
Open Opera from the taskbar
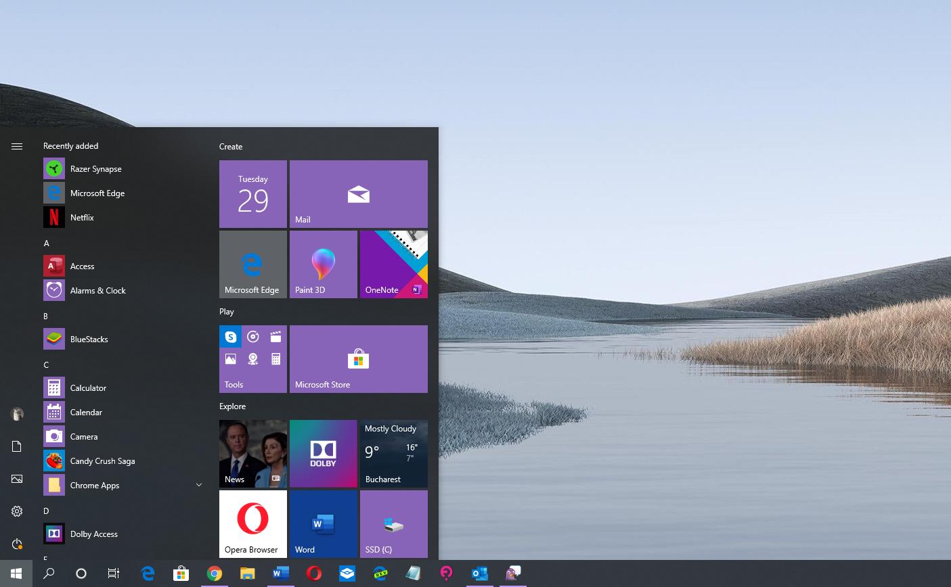[x=313, y=573]
